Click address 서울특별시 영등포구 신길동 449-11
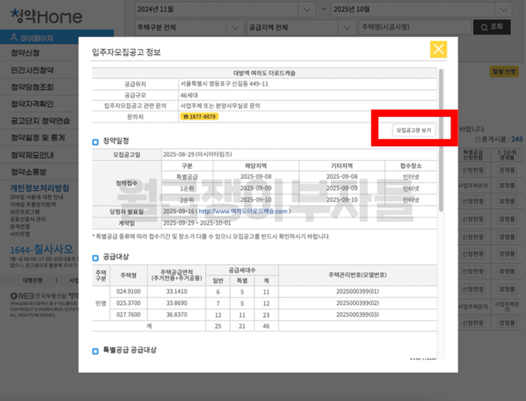 (x=224, y=84)
